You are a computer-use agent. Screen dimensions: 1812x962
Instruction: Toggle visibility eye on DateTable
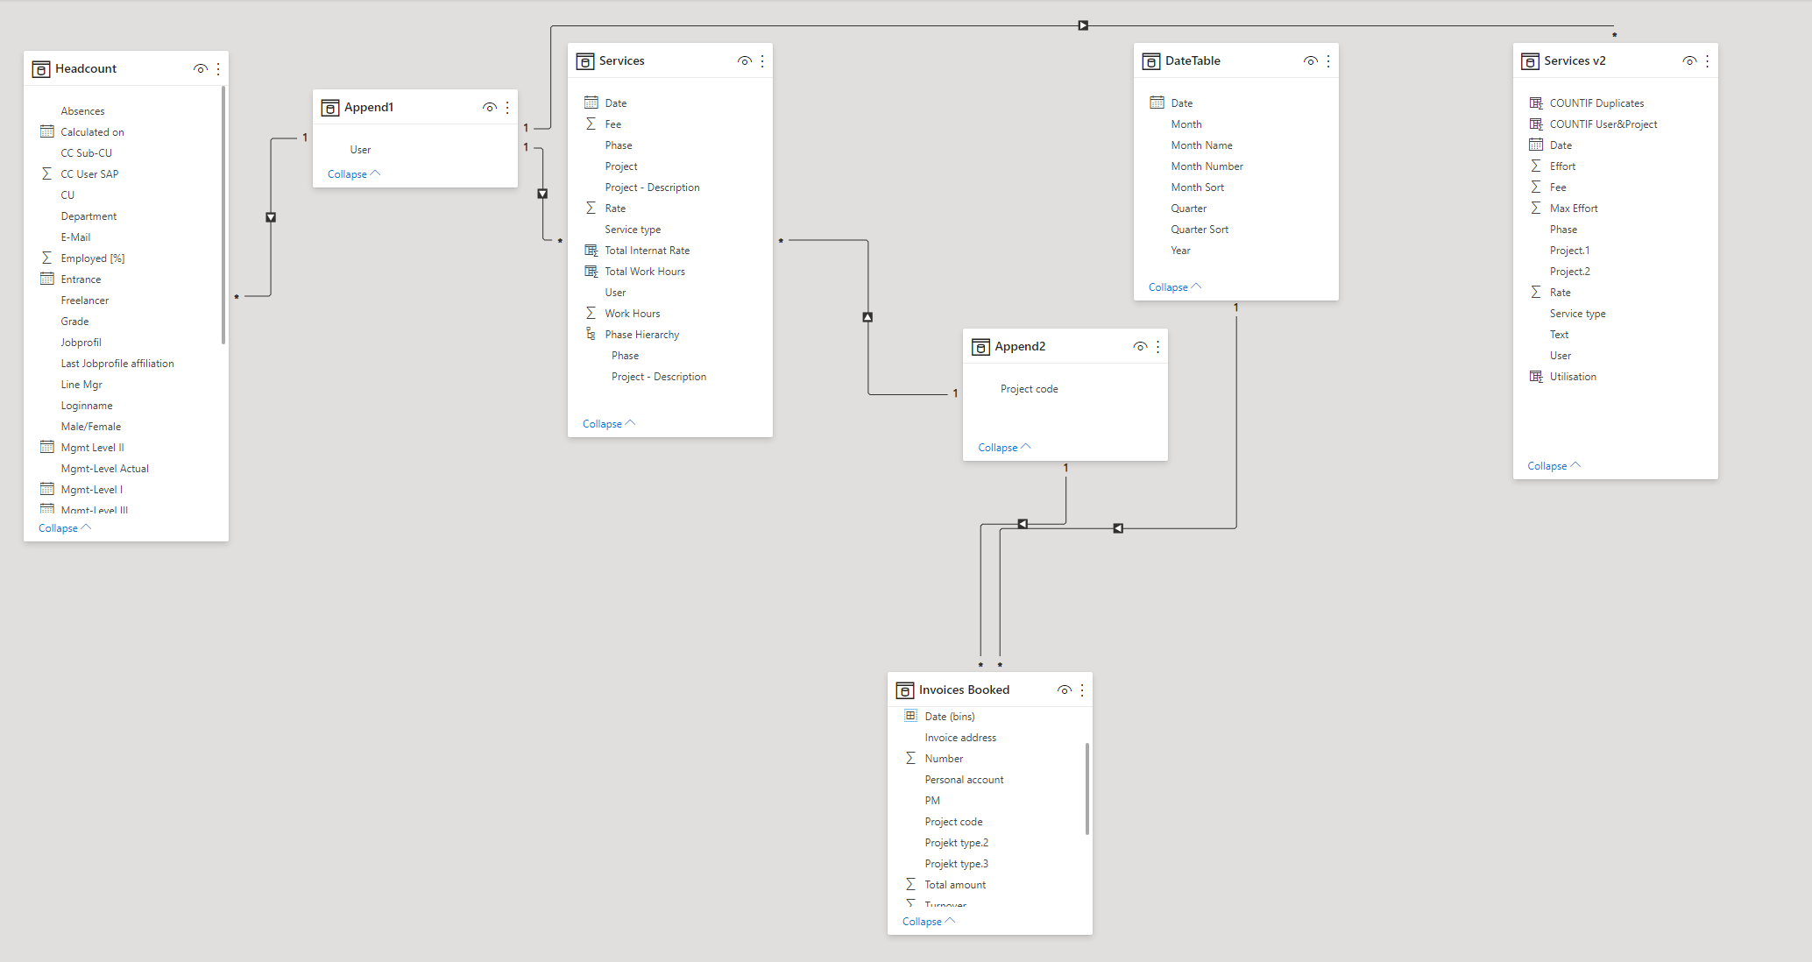(x=1311, y=61)
